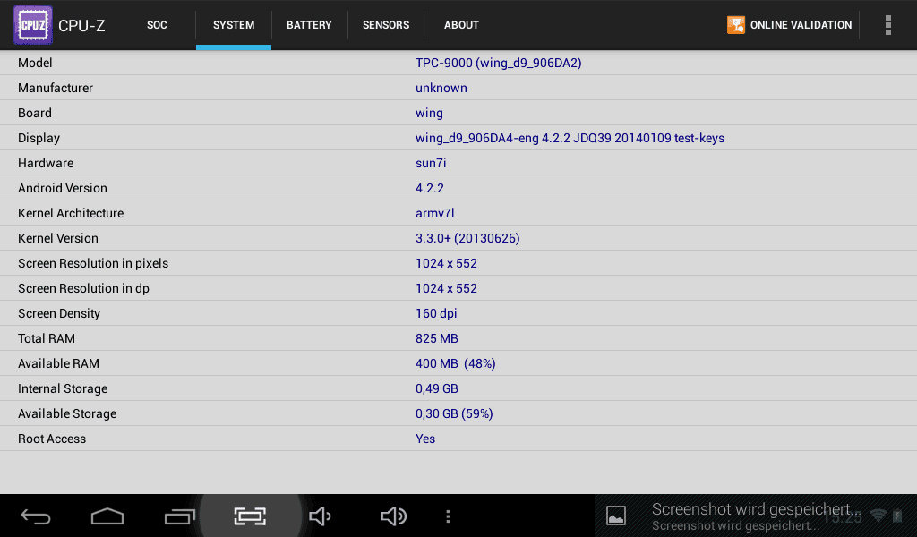The image size is (917, 537).
Task: Select the Kernel Version value '3.3.0+ (20130626)'
Action: coord(467,238)
